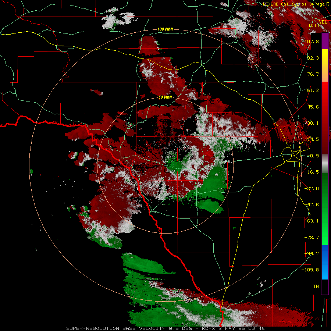Click the 45.6 value on the velocity scale

point(313,107)
